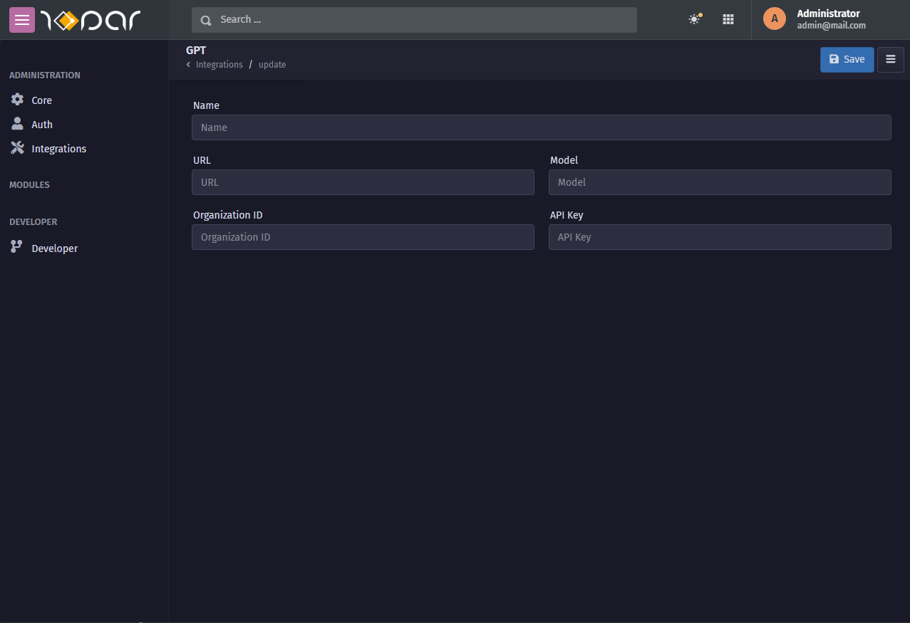Expand the menu button at top right

coord(890,59)
